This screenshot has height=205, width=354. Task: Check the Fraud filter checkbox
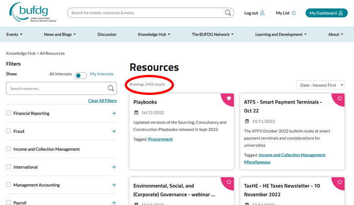pos(9,131)
